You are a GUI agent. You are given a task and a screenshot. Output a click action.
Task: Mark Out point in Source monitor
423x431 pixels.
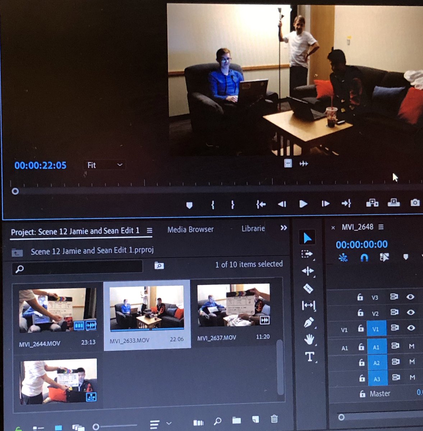tap(233, 205)
